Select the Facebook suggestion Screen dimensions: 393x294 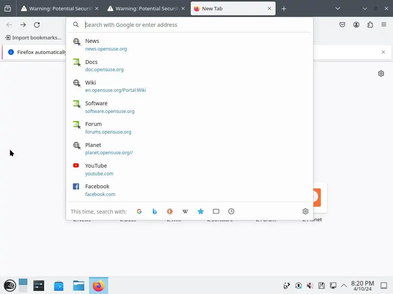[x=190, y=190]
